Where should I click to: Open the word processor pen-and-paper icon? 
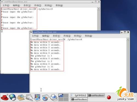[29, 97]
